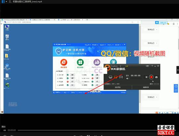Viewport: 179px width, 136px height.
Task: Select the orange region recording mode
Action: [x=116, y=77]
